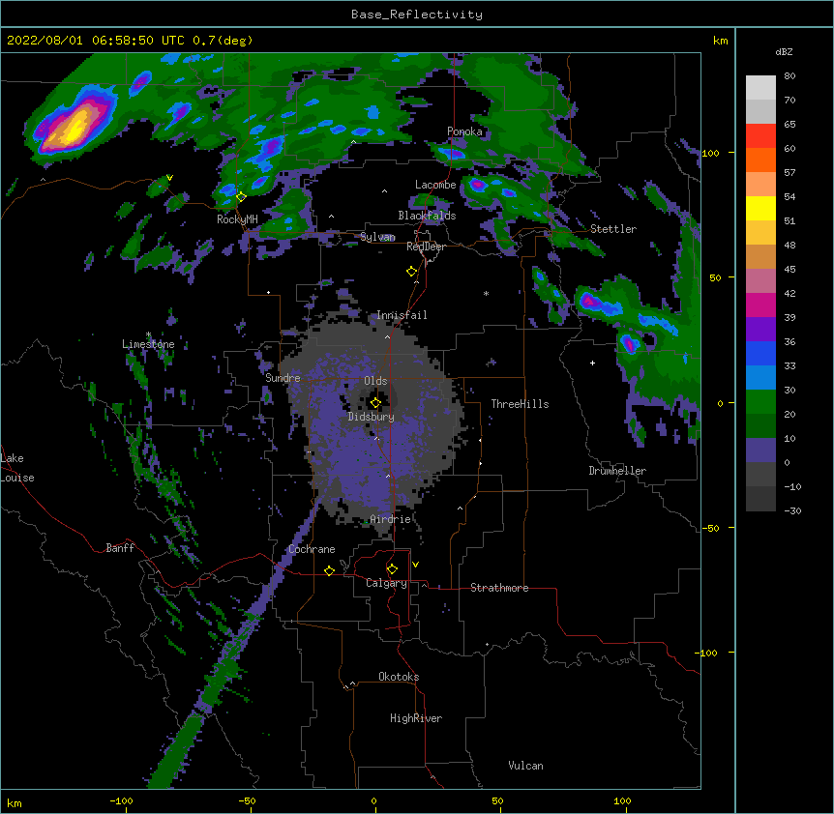Pick the orange swatch at 60 dBZ
The image size is (834, 814).
coord(760,160)
